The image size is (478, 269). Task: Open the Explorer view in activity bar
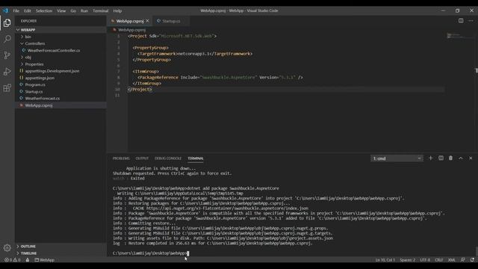pos(7,23)
